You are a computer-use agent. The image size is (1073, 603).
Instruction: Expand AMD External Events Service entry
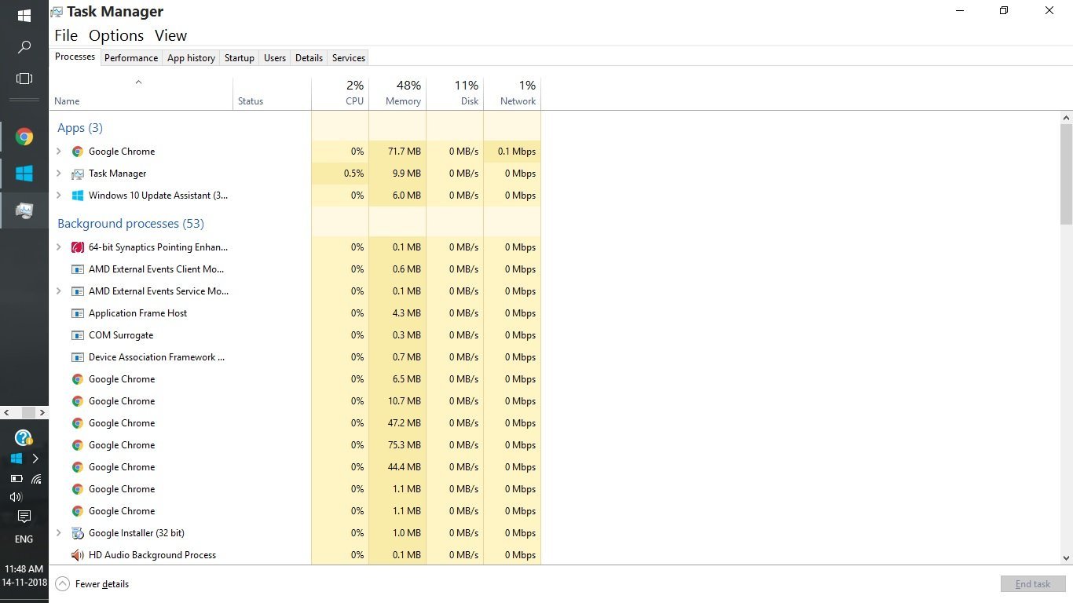click(59, 291)
